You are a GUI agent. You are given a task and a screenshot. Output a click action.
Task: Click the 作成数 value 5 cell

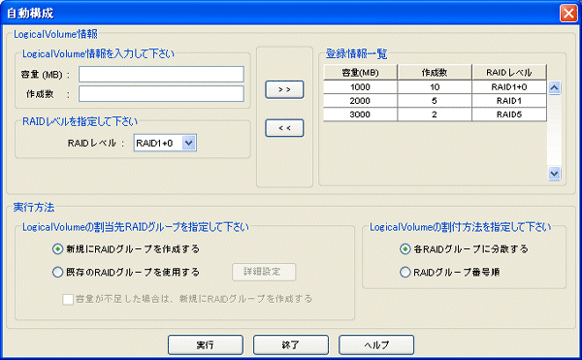[435, 101]
